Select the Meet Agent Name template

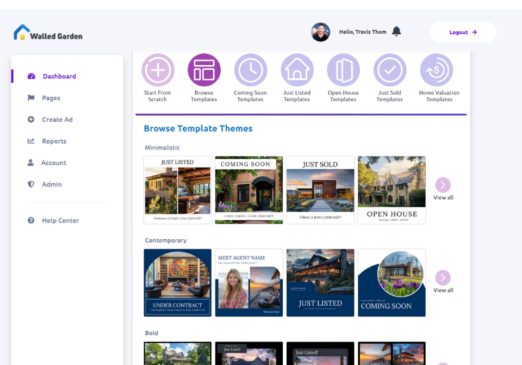click(x=248, y=282)
